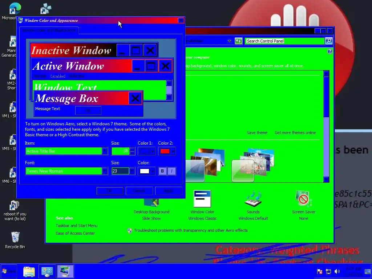
Task: Open Personalization taskbar button with monitor icon
Action: [65, 271]
